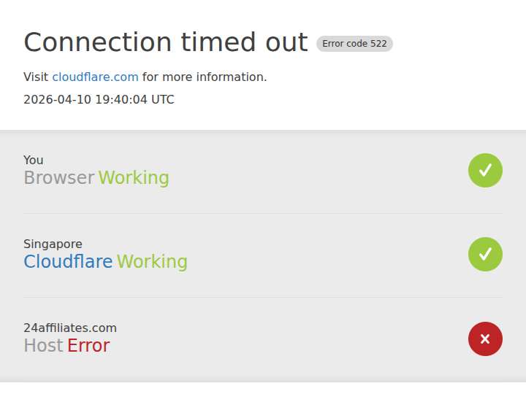Click the "for more information." text
Viewport: 526px width, 394px height.
pos(204,77)
